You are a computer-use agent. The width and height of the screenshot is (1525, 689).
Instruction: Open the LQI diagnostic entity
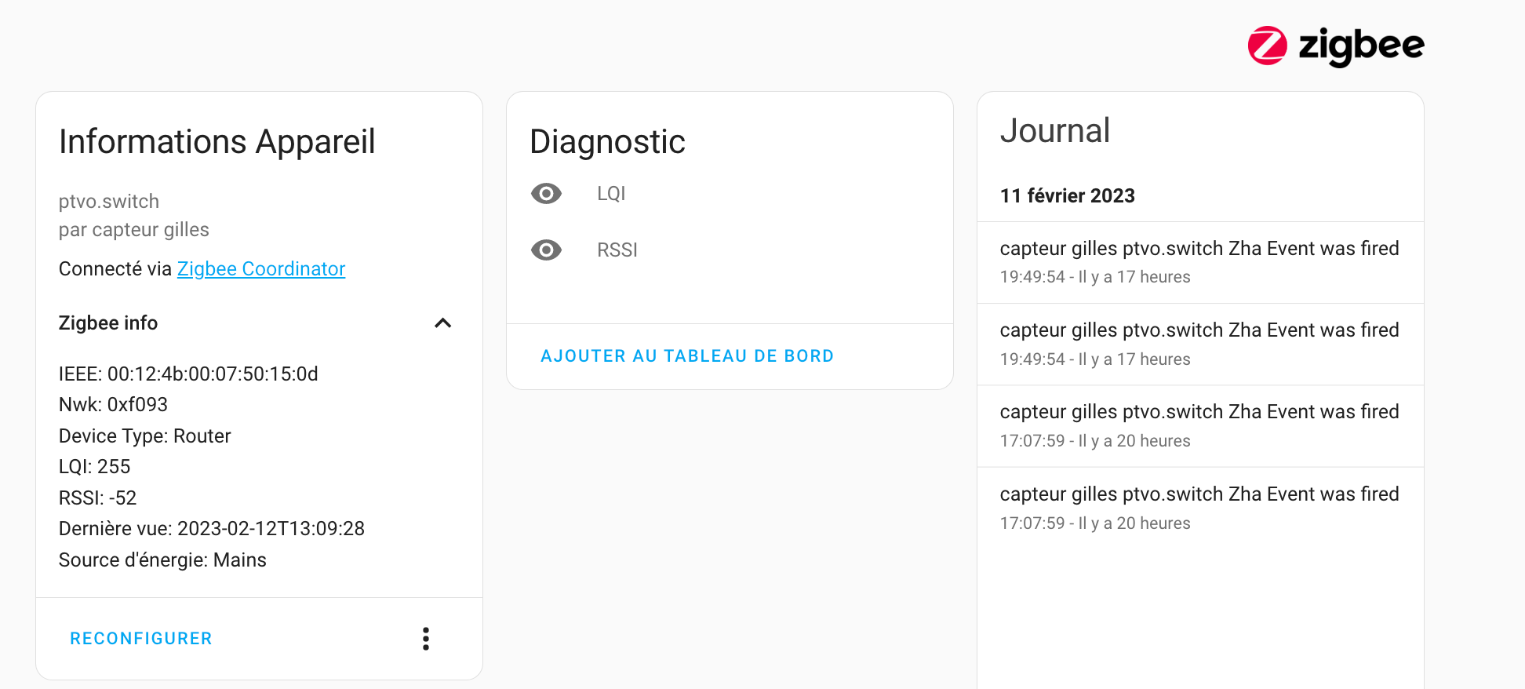(x=730, y=193)
